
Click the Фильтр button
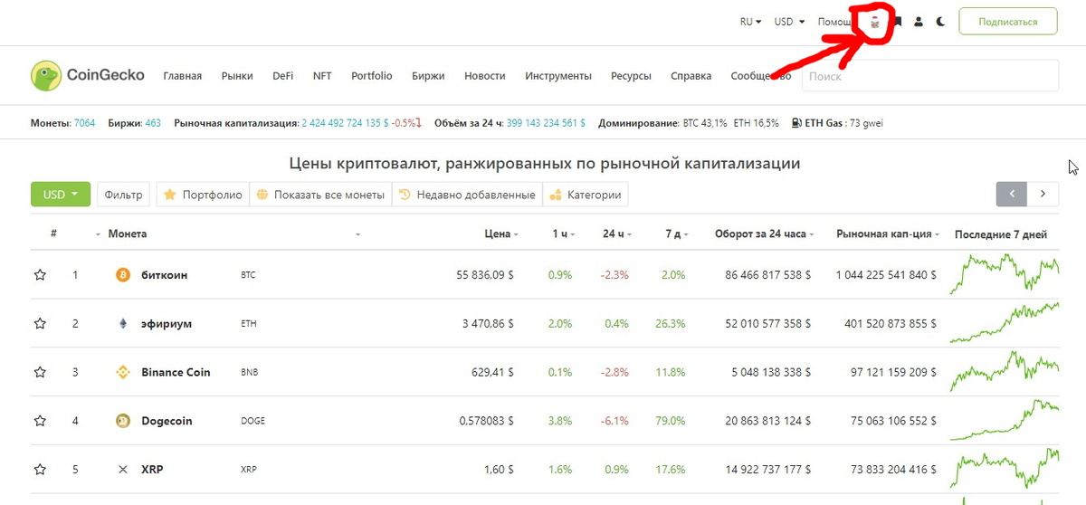click(x=124, y=195)
